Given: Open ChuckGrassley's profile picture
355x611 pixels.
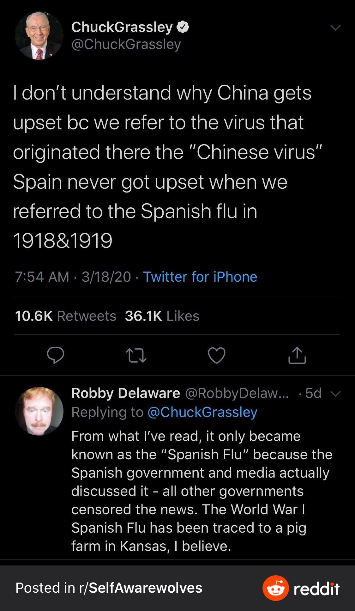Looking at the screenshot, I should pos(39,36).
